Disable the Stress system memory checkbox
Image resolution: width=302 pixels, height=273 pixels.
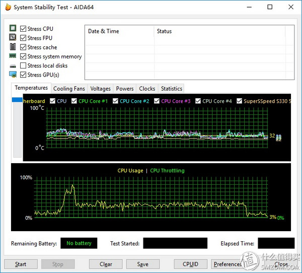click(23, 56)
